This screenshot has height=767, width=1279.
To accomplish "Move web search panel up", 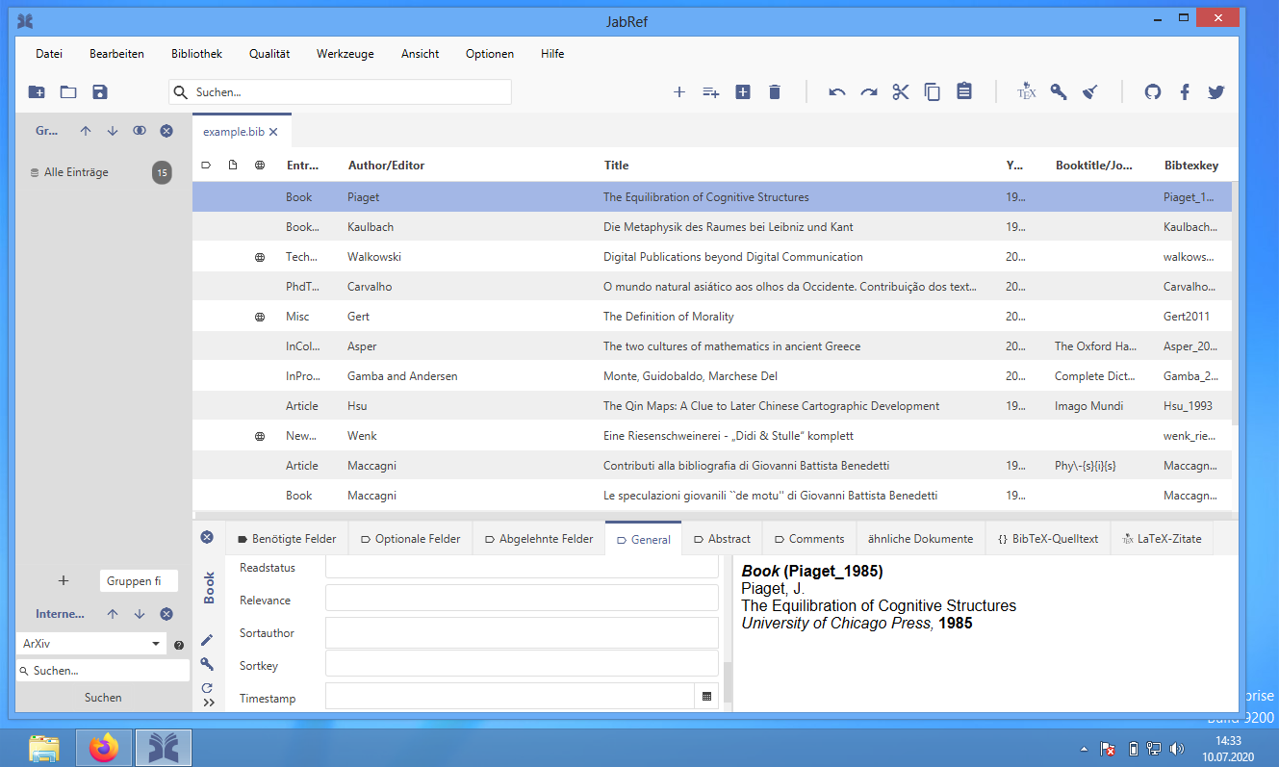I will pos(113,614).
